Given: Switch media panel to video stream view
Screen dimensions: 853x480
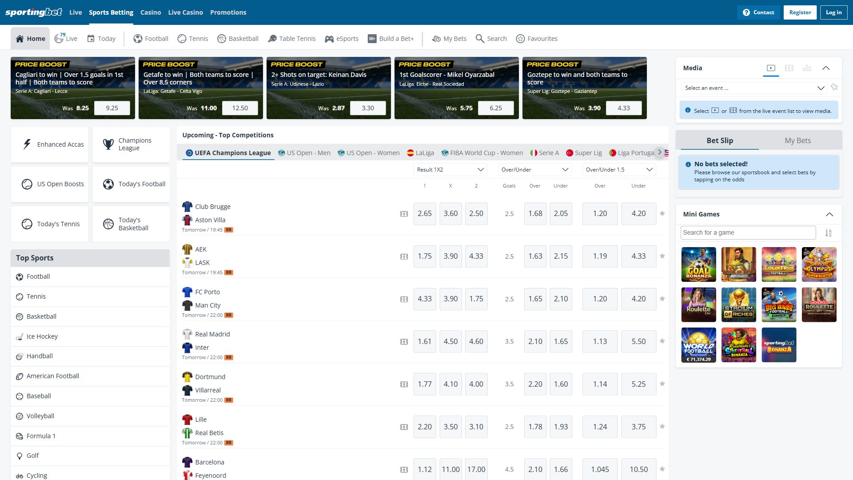Looking at the screenshot, I should click(771, 68).
